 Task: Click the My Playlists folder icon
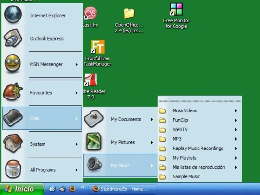162,158
